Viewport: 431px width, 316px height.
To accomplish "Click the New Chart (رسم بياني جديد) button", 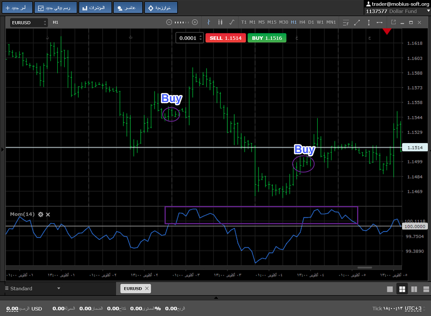I will [x=55, y=7].
